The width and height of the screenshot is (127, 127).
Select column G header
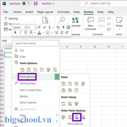[x=95, y=47]
